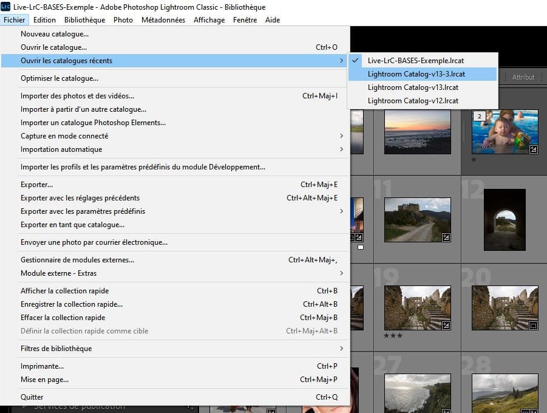Choose Importer un catalogue Photoshop Elements...
The height and width of the screenshot is (413, 547).
(175, 123)
